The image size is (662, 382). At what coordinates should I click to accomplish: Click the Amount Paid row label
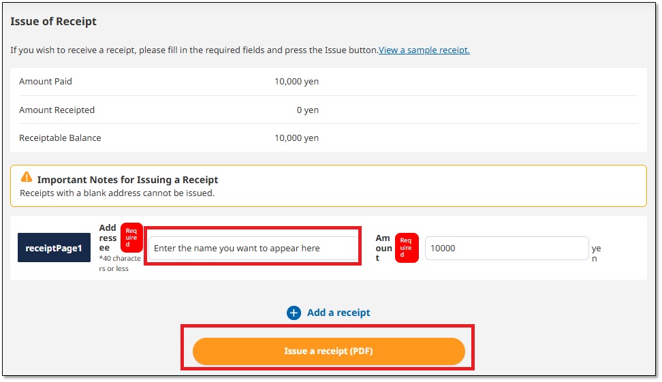pos(46,82)
